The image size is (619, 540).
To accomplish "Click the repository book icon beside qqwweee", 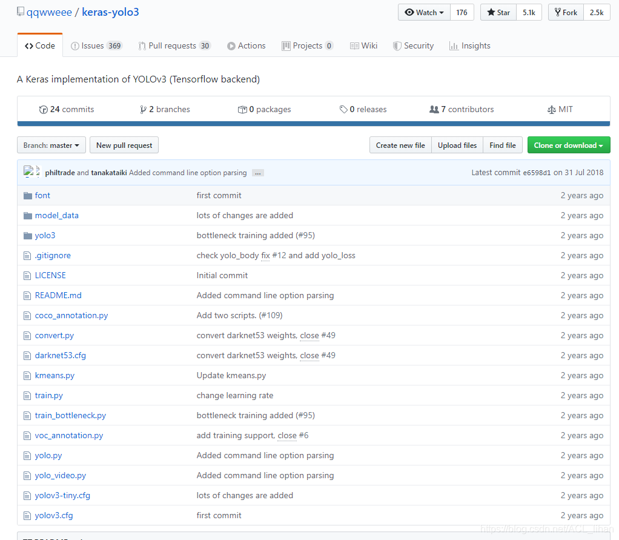I will pyautogui.click(x=21, y=12).
